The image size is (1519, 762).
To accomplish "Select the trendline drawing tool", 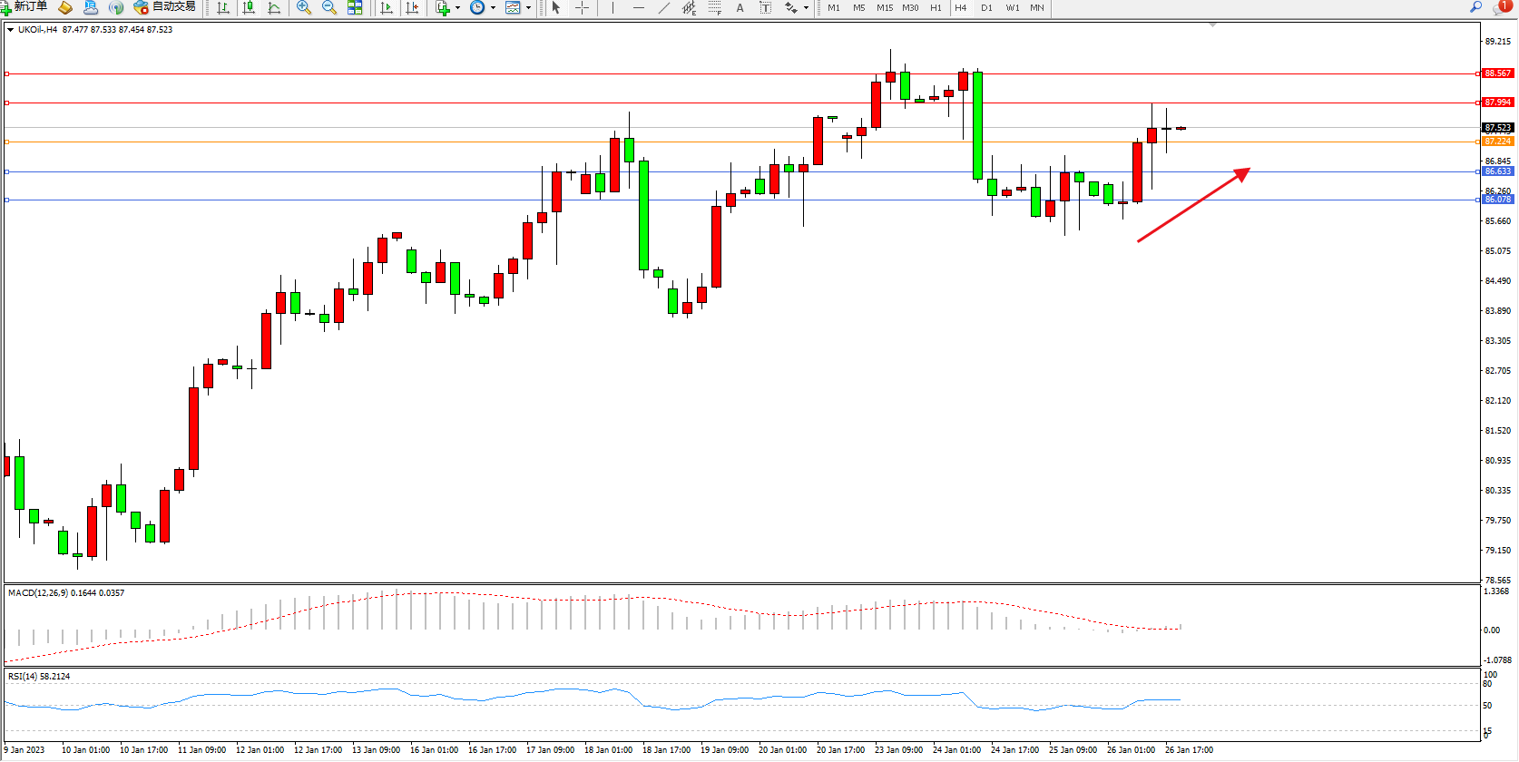I will (664, 7).
